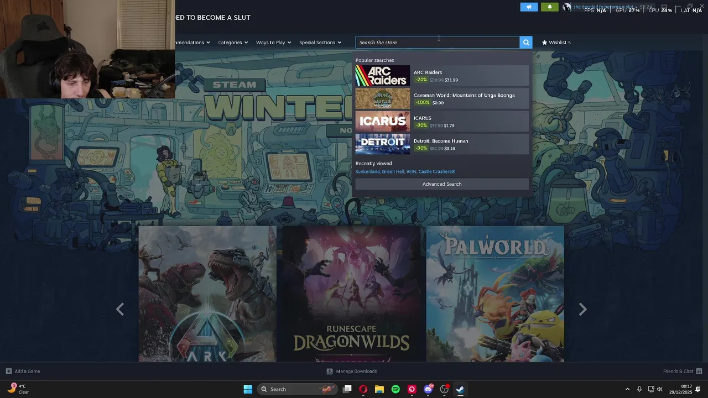708x398 pixels.
Task: Click the profile avatar image
Action: [567, 7]
